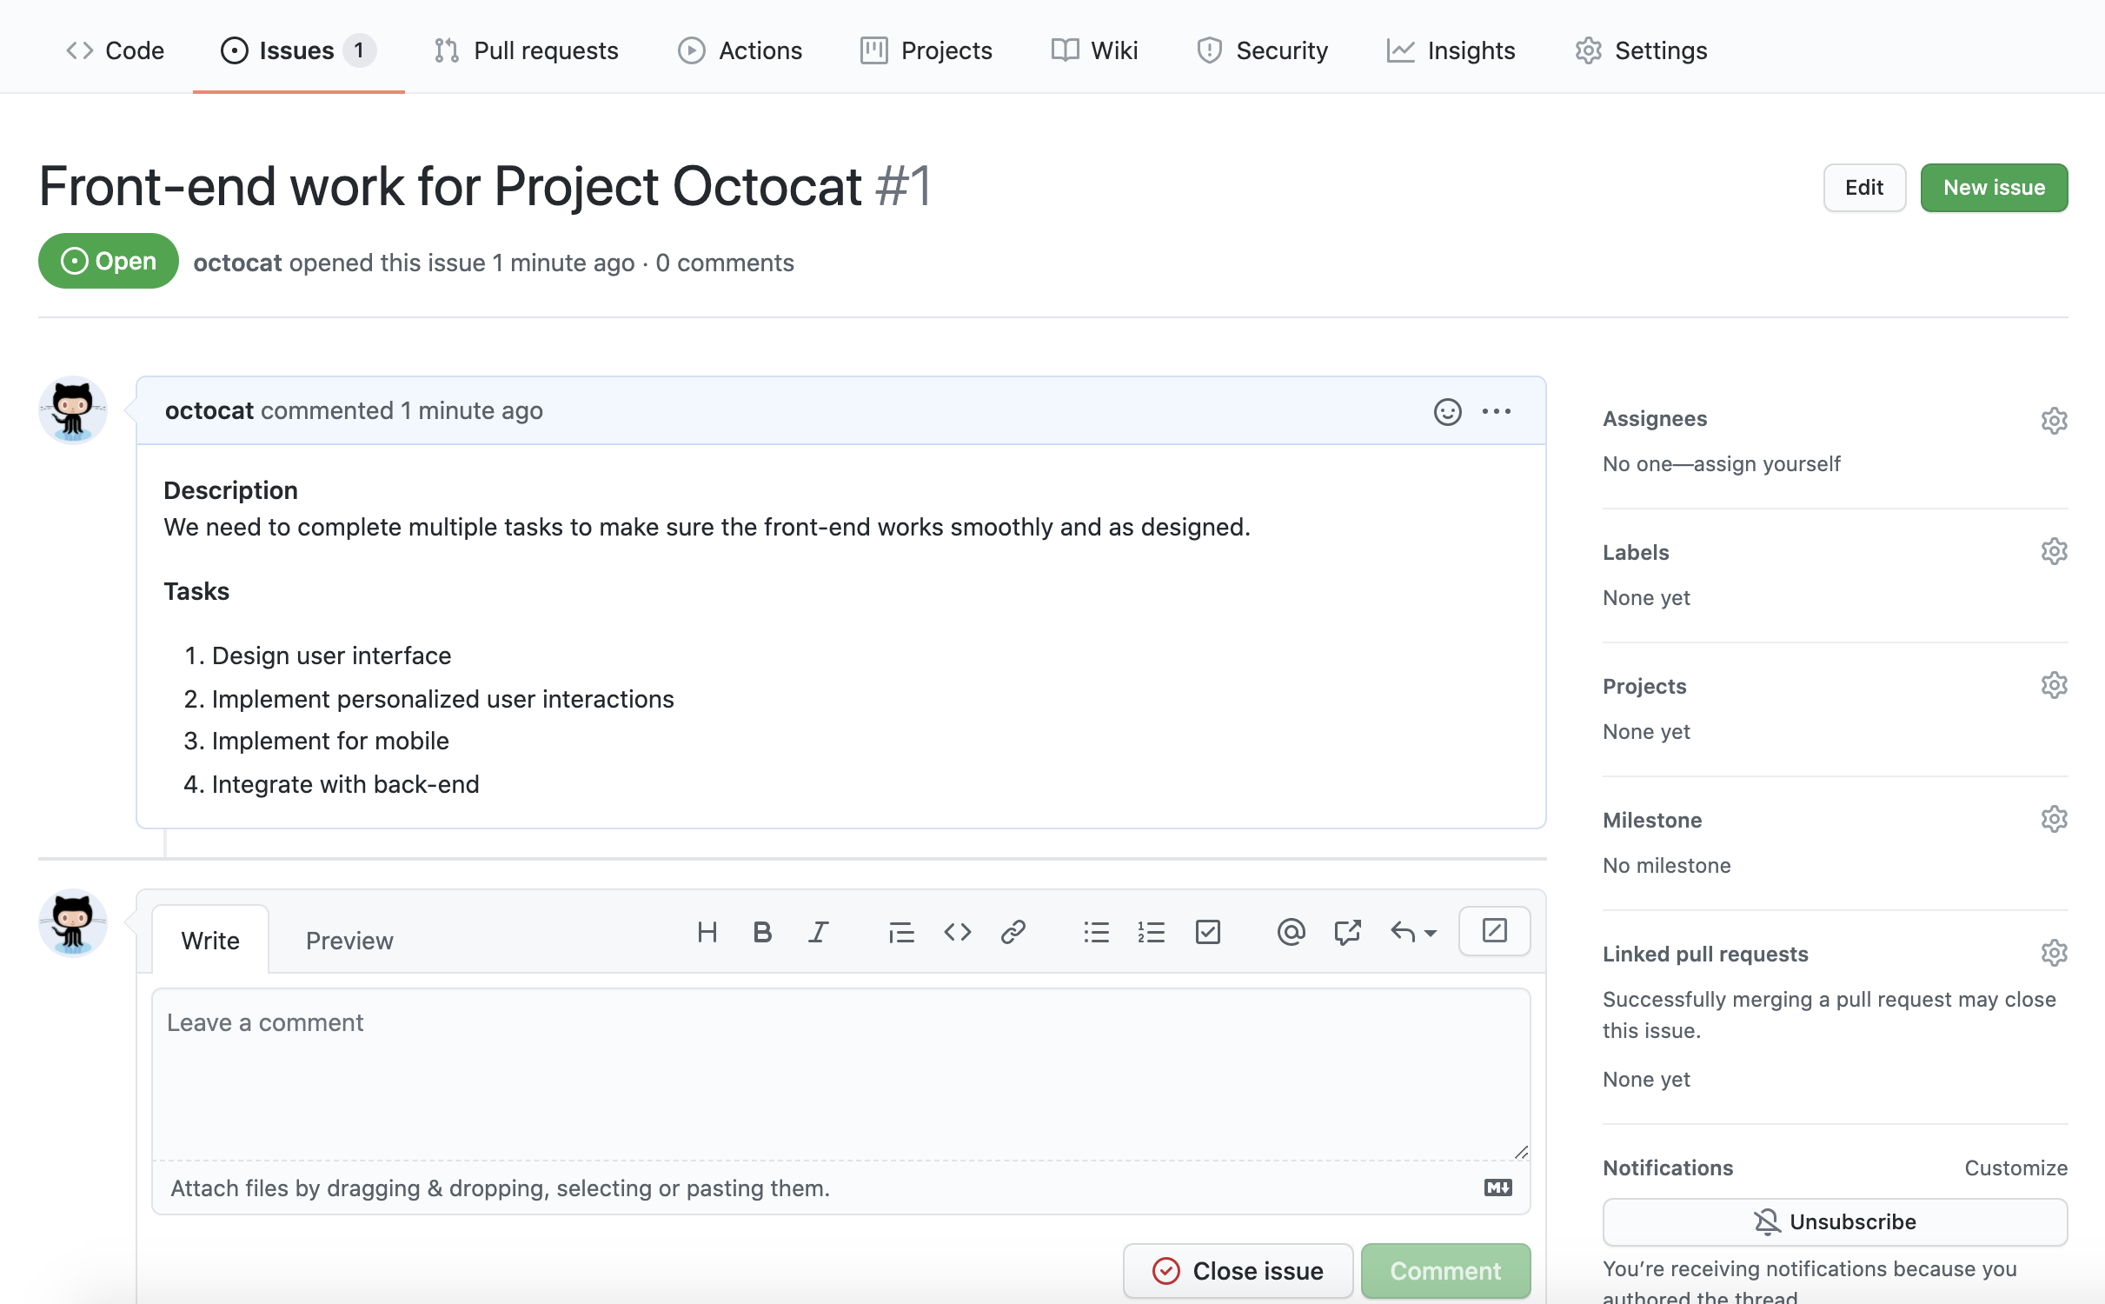Screen dimensions: 2105x1304
Task: Click the emoji reaction icon
Action: tap(1446, 409)
